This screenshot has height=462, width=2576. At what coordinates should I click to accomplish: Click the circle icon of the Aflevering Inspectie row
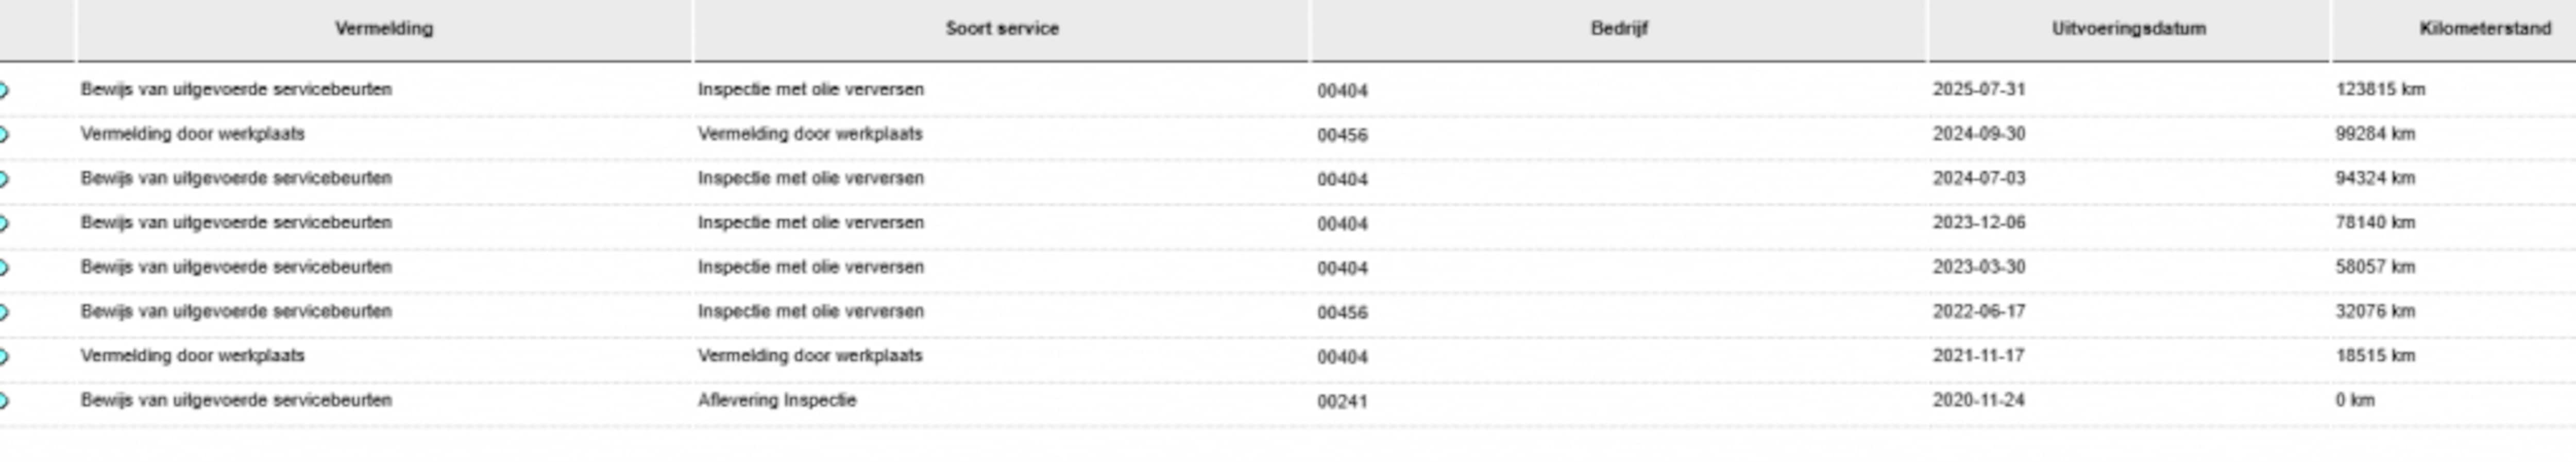3,401
